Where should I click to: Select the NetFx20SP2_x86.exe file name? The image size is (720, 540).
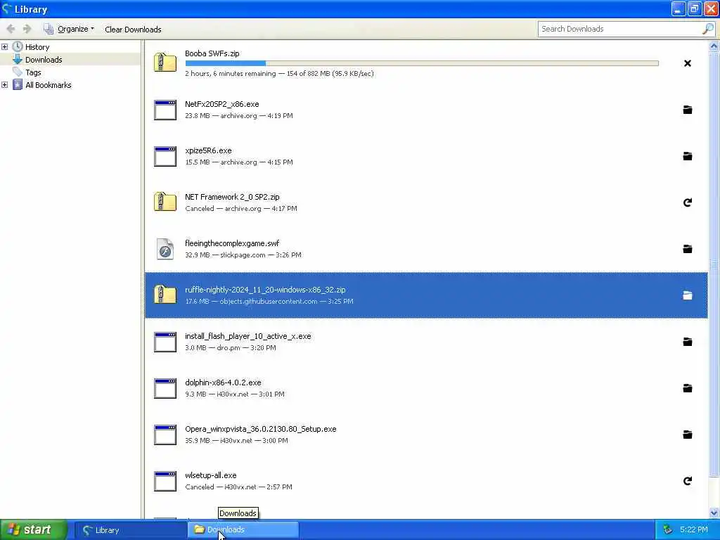(x=221, y=104)
